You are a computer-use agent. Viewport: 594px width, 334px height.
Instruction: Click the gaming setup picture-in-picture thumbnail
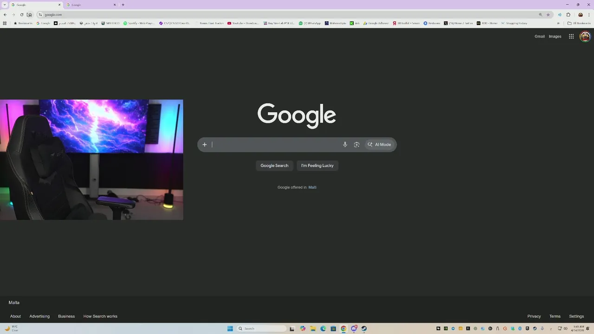coord(91,160)
